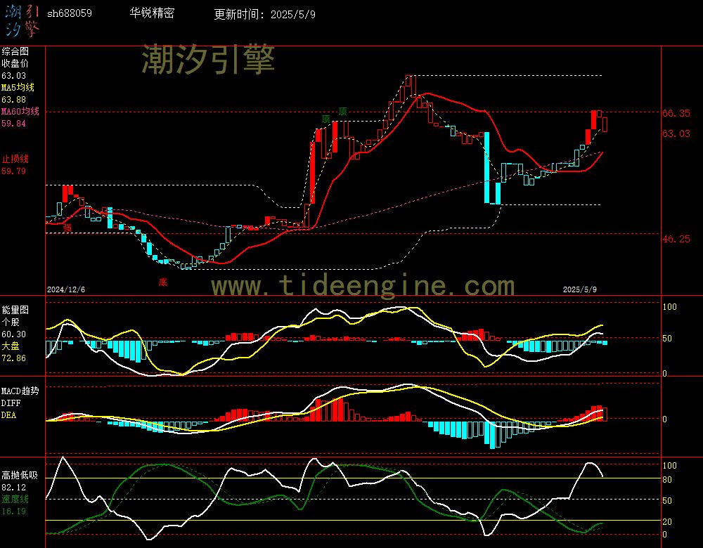The height and width of the screenshot is (548, 703).
Task: Click the 高抛低吸 panel label
Action: pyautogui.click(x=20, y=475)
